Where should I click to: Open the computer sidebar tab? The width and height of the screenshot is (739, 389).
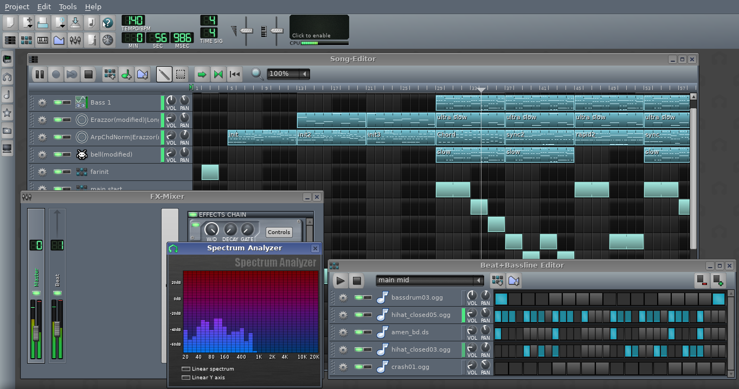click(7, 148)
